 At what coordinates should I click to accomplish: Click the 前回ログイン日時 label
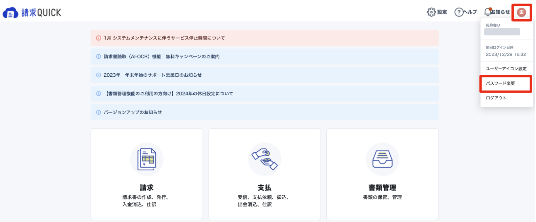(x=499, y=48)
